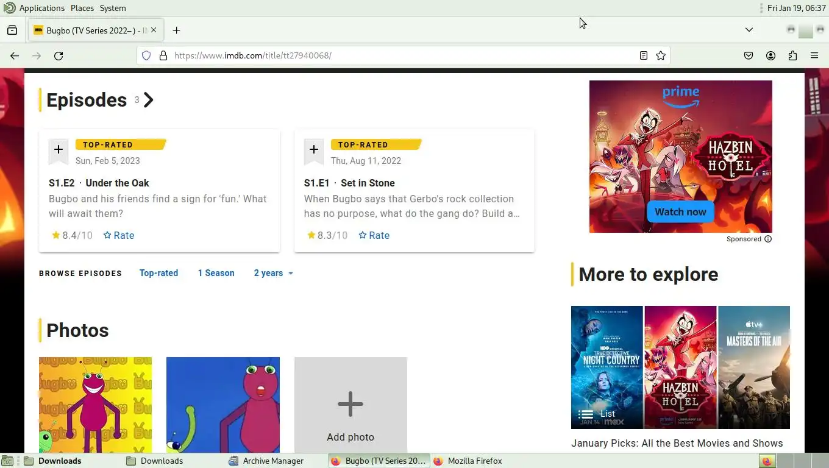Open the Photos section heading
This screenshot has width=829, height=468.
77,330
